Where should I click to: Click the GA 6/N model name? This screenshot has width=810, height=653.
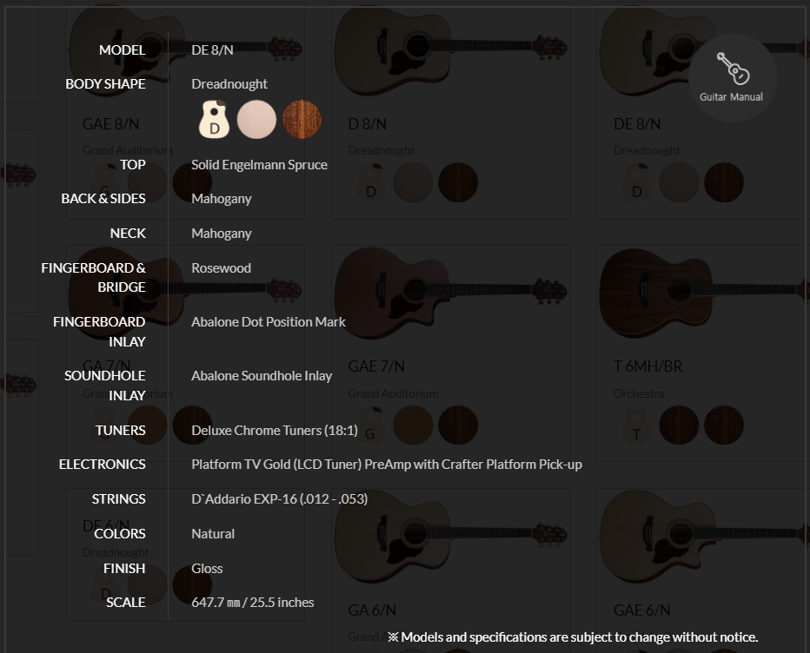372,610
